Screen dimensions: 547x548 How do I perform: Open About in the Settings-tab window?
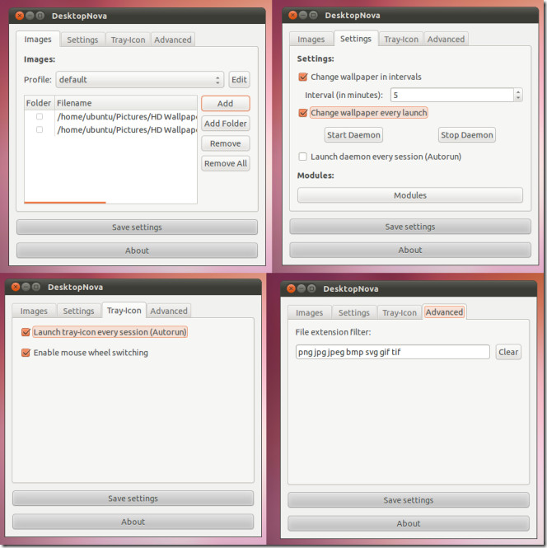pyautogui.click(x=410, y=251)
